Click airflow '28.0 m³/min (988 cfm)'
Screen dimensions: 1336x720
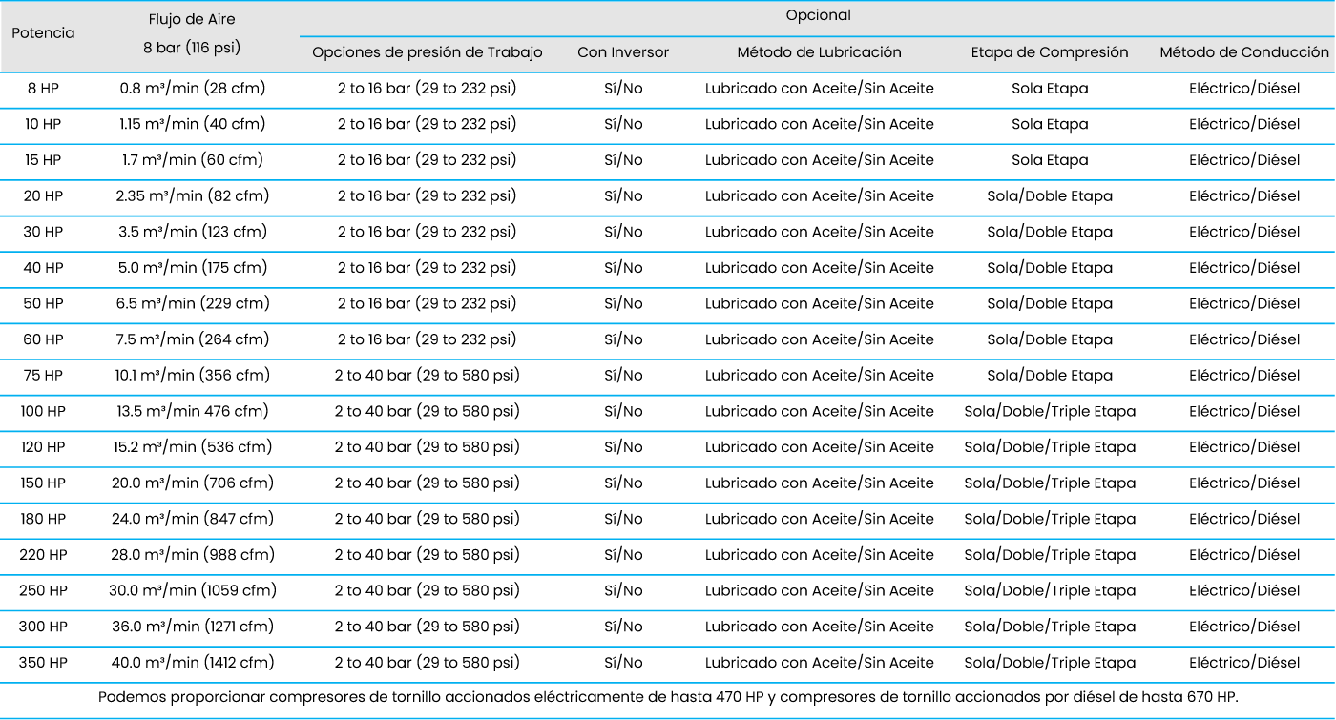pyautogui.click(x=193, y=555)
